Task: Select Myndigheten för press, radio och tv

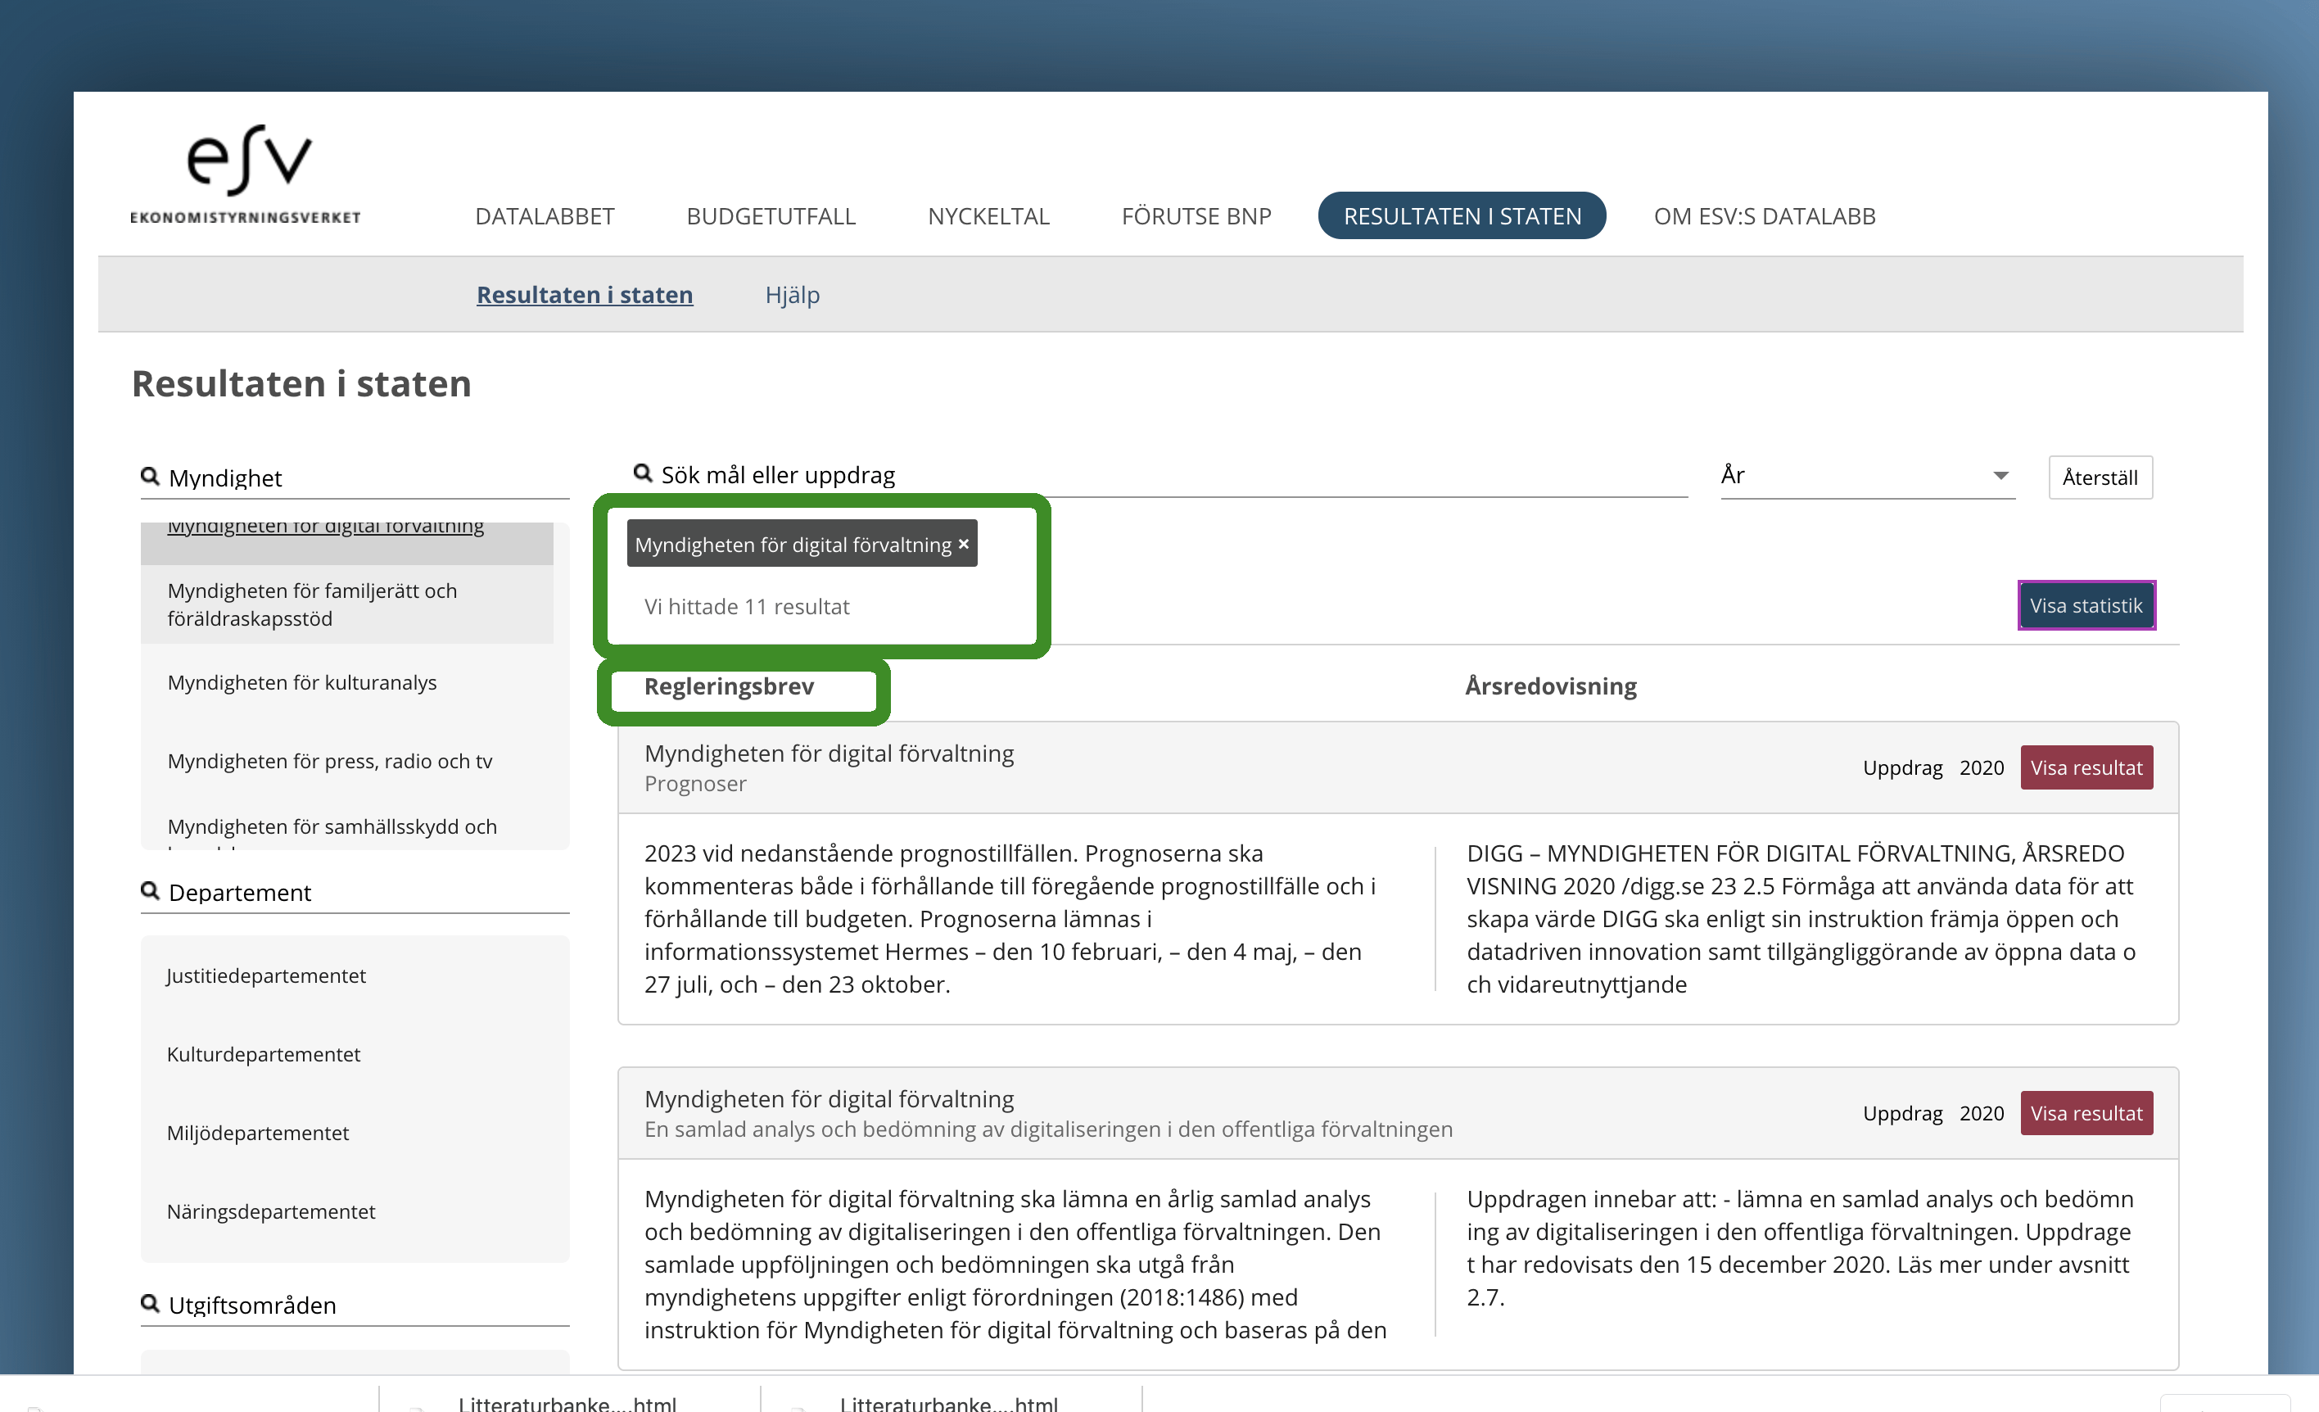Action: [x=329, y=761]
